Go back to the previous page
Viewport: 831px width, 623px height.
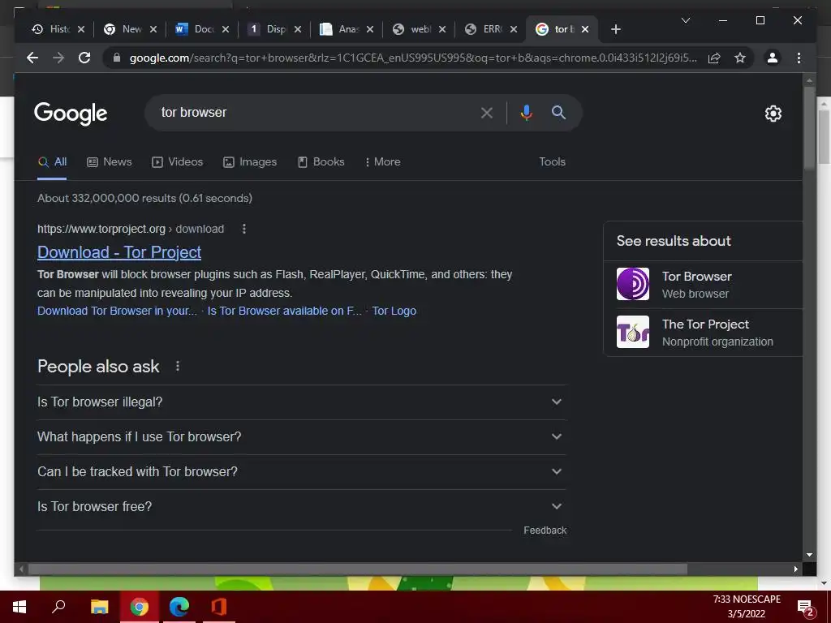[32, 58]
